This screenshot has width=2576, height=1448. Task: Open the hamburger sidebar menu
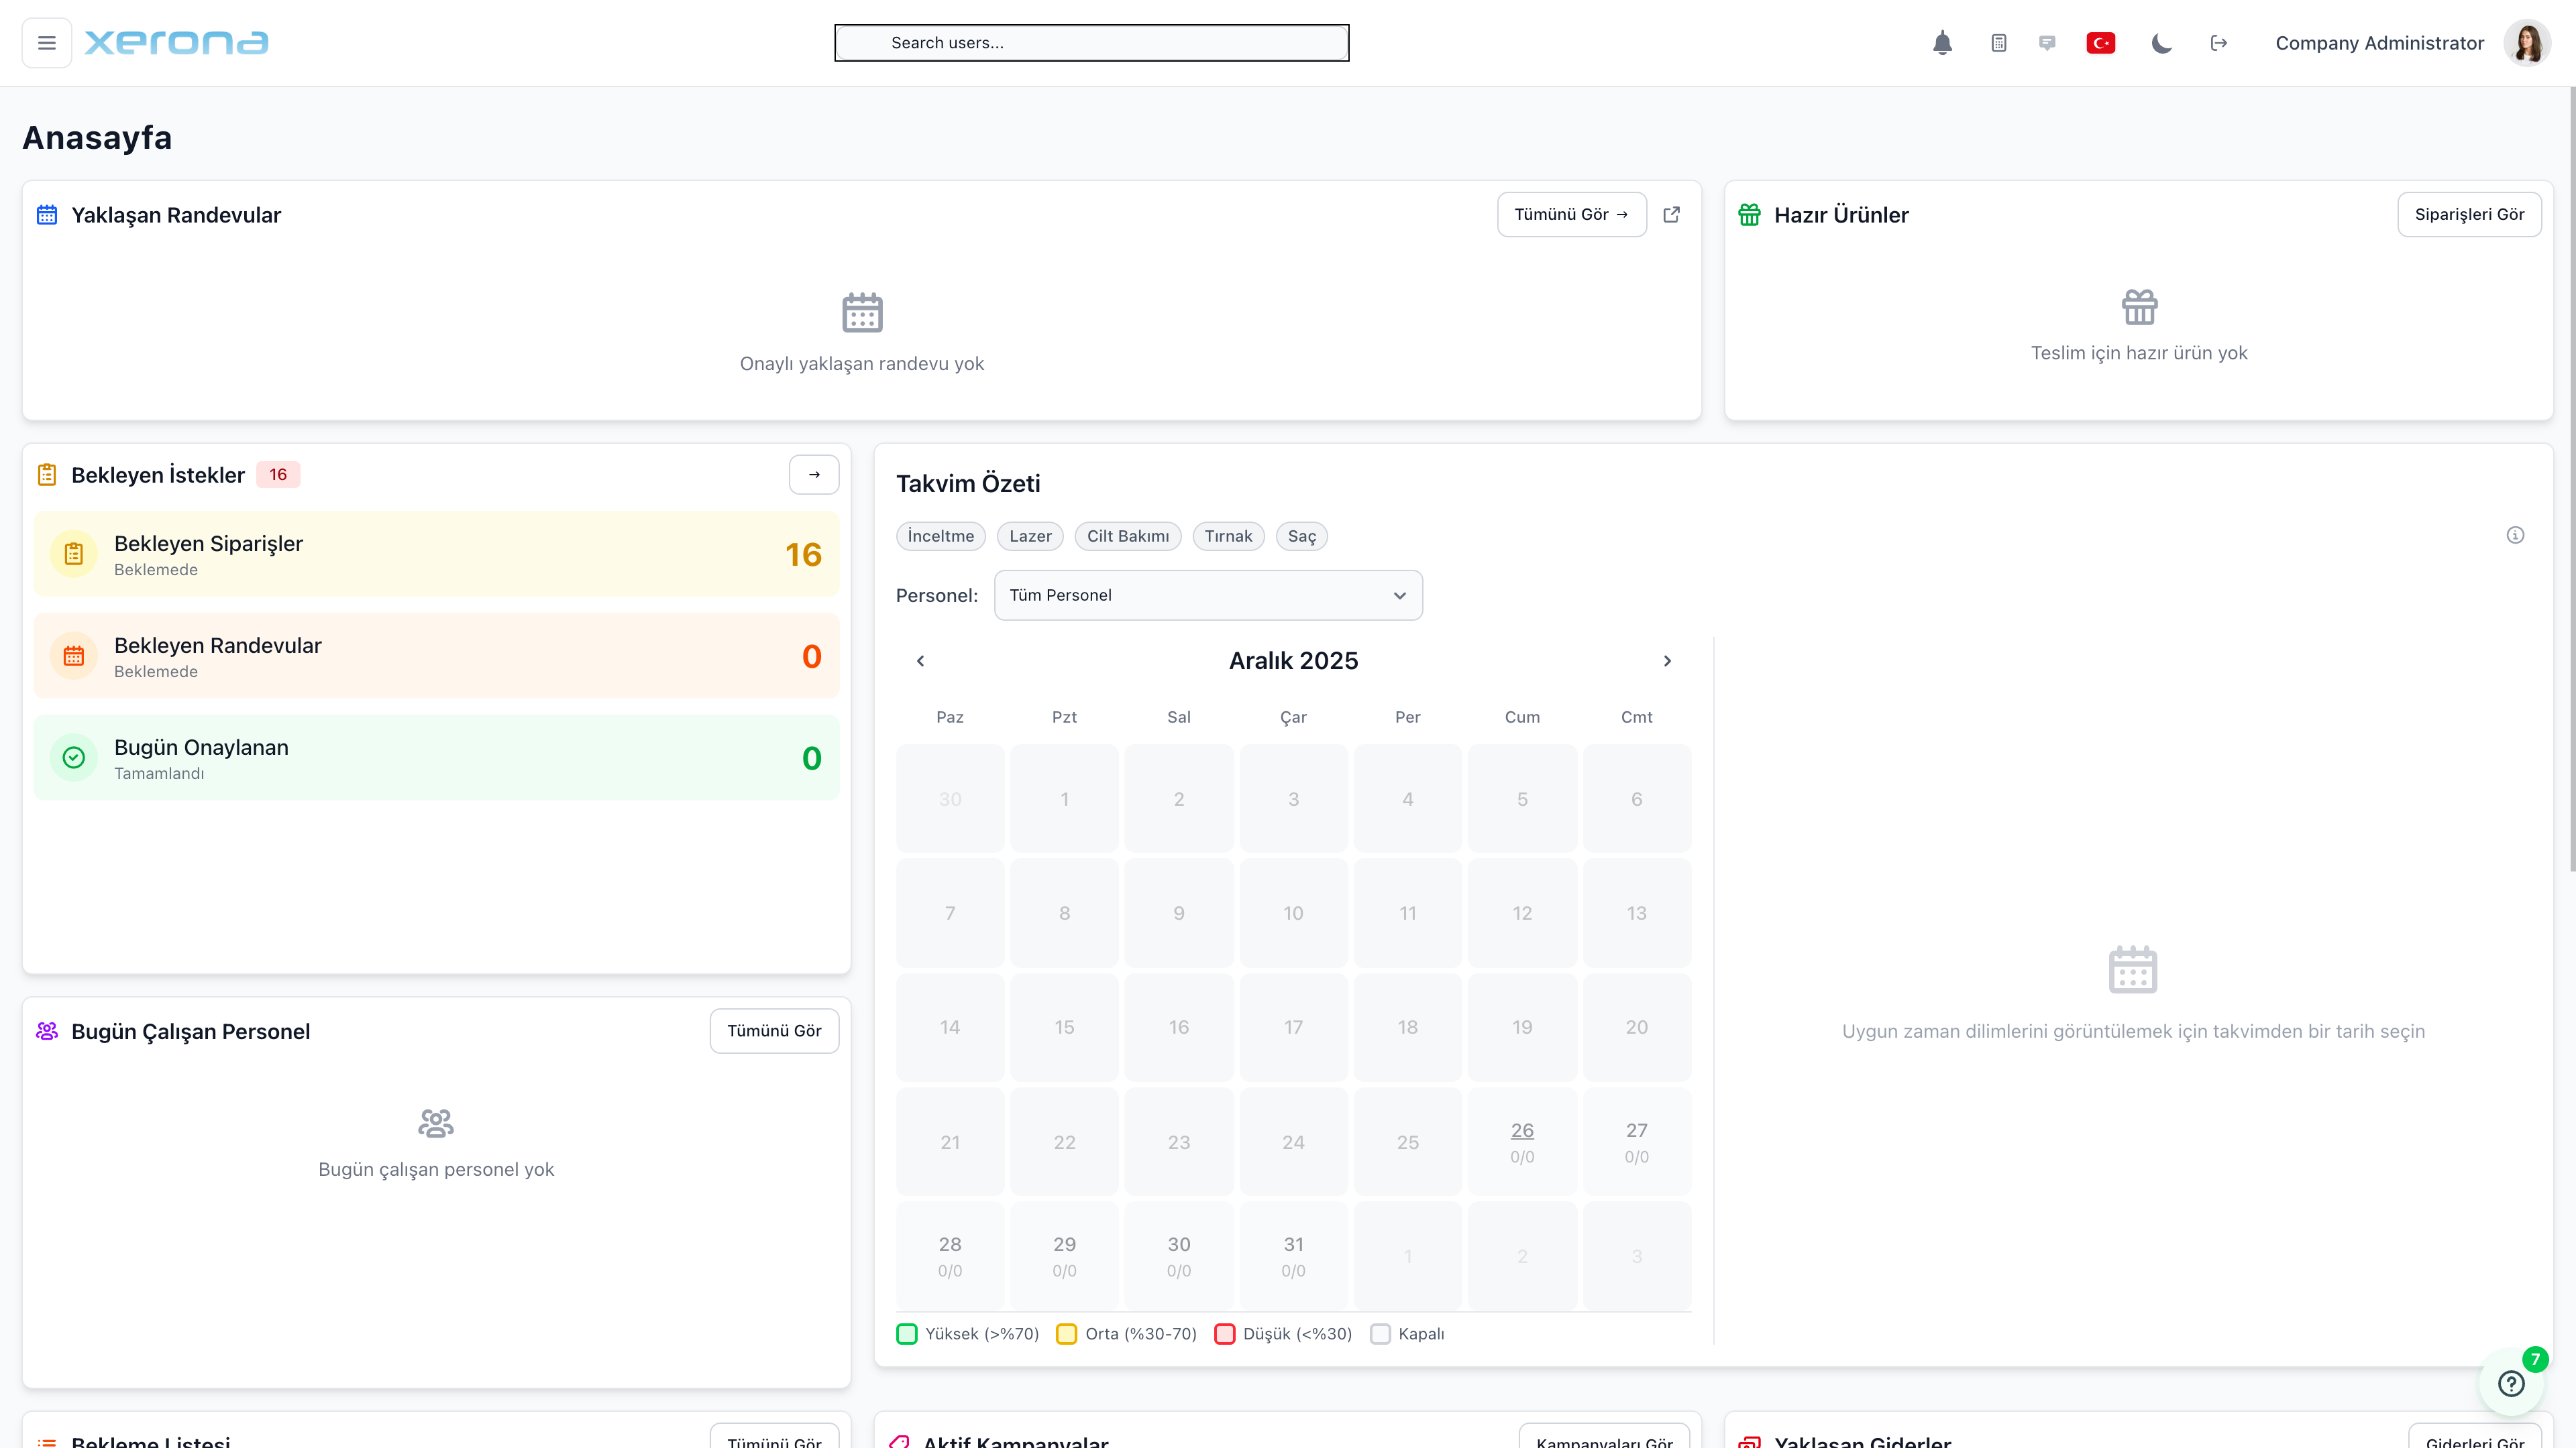click(x=46, y=43)
